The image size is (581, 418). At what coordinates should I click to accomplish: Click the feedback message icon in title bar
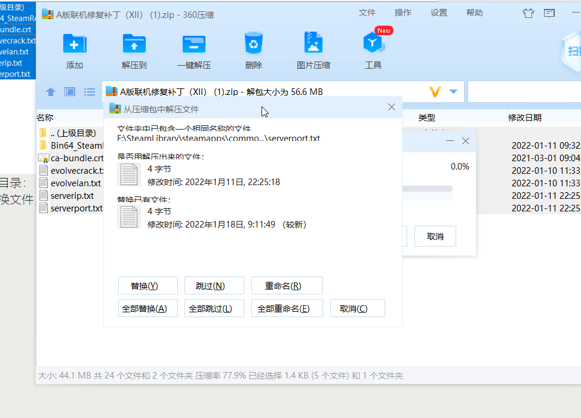coord(549,13)
